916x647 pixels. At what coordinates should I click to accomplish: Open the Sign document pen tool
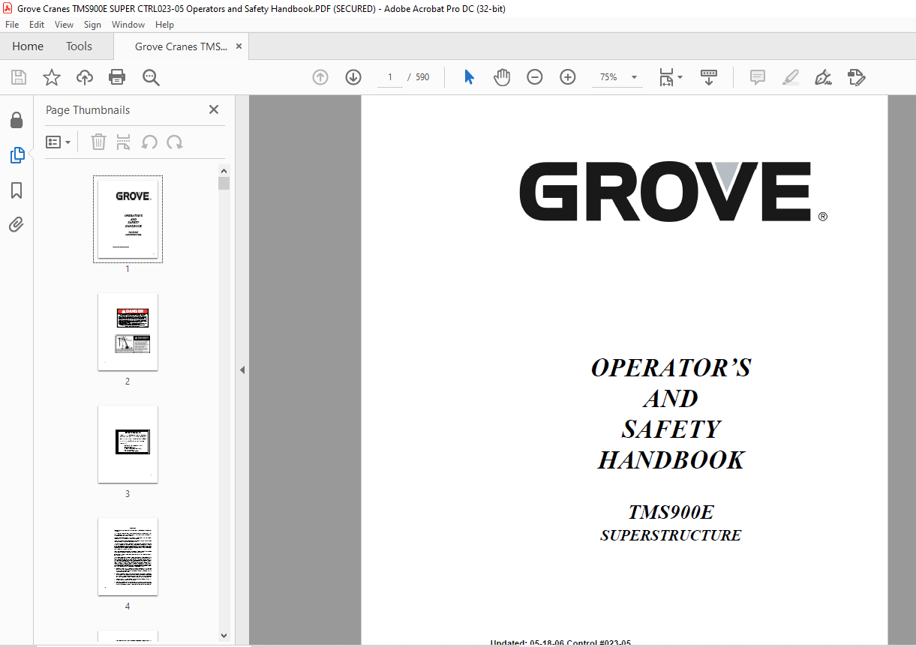(x=824, y=77)
